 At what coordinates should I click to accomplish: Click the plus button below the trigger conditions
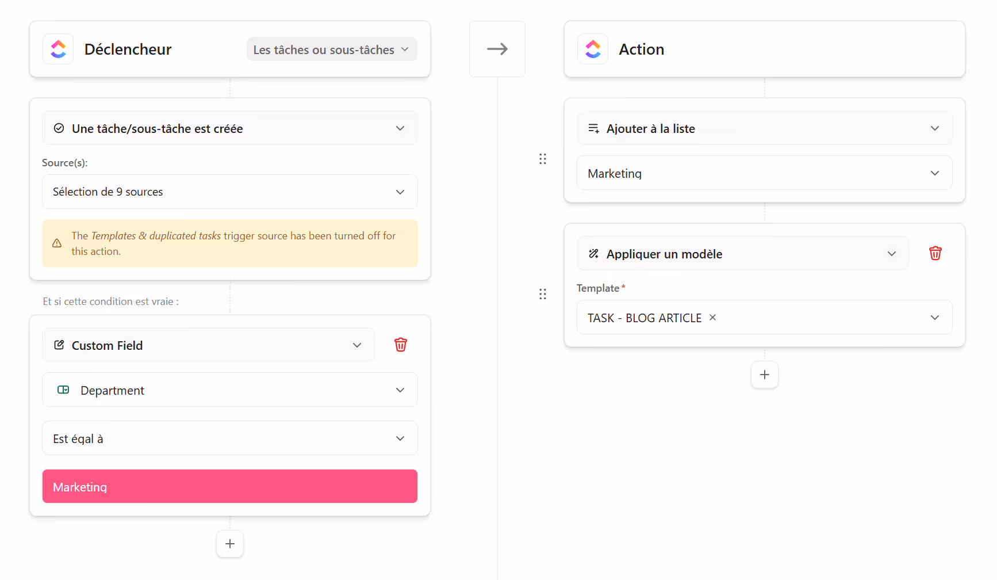(229, 543)
